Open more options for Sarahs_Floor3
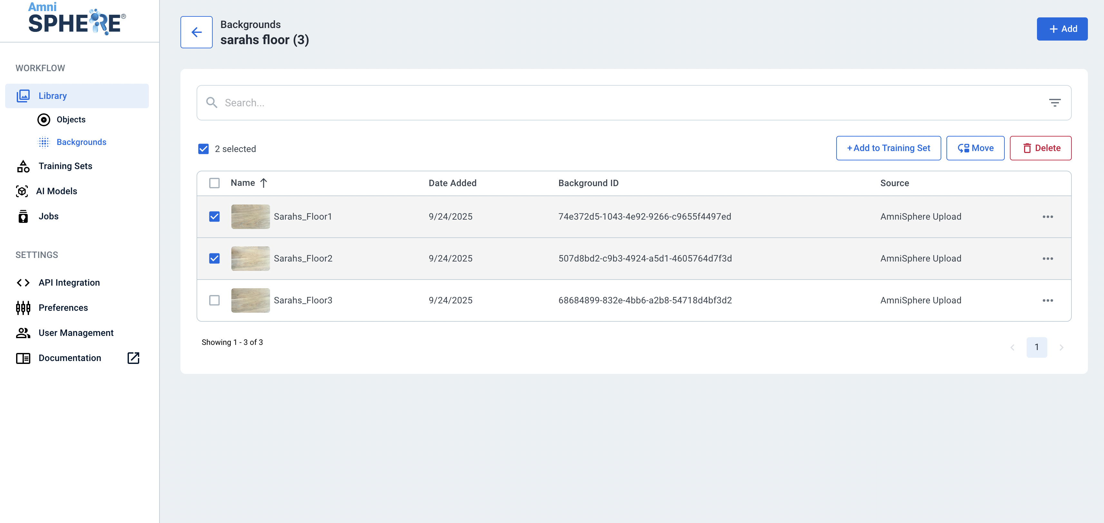 click(x=1047, y=301)
